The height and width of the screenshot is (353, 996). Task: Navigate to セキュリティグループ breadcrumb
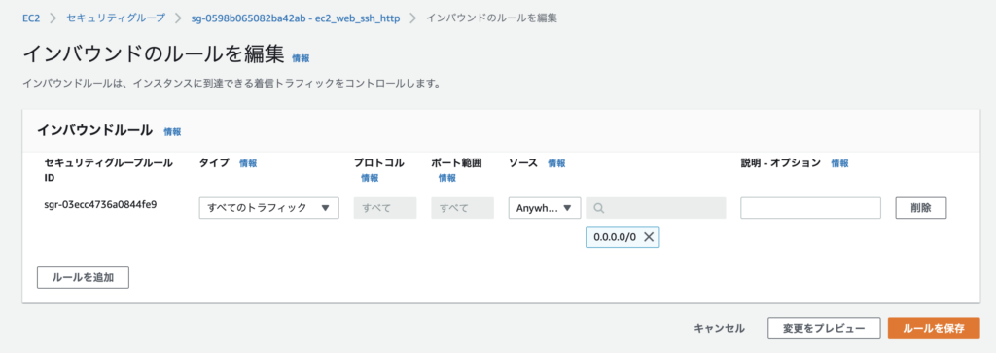tap(116, 18)
